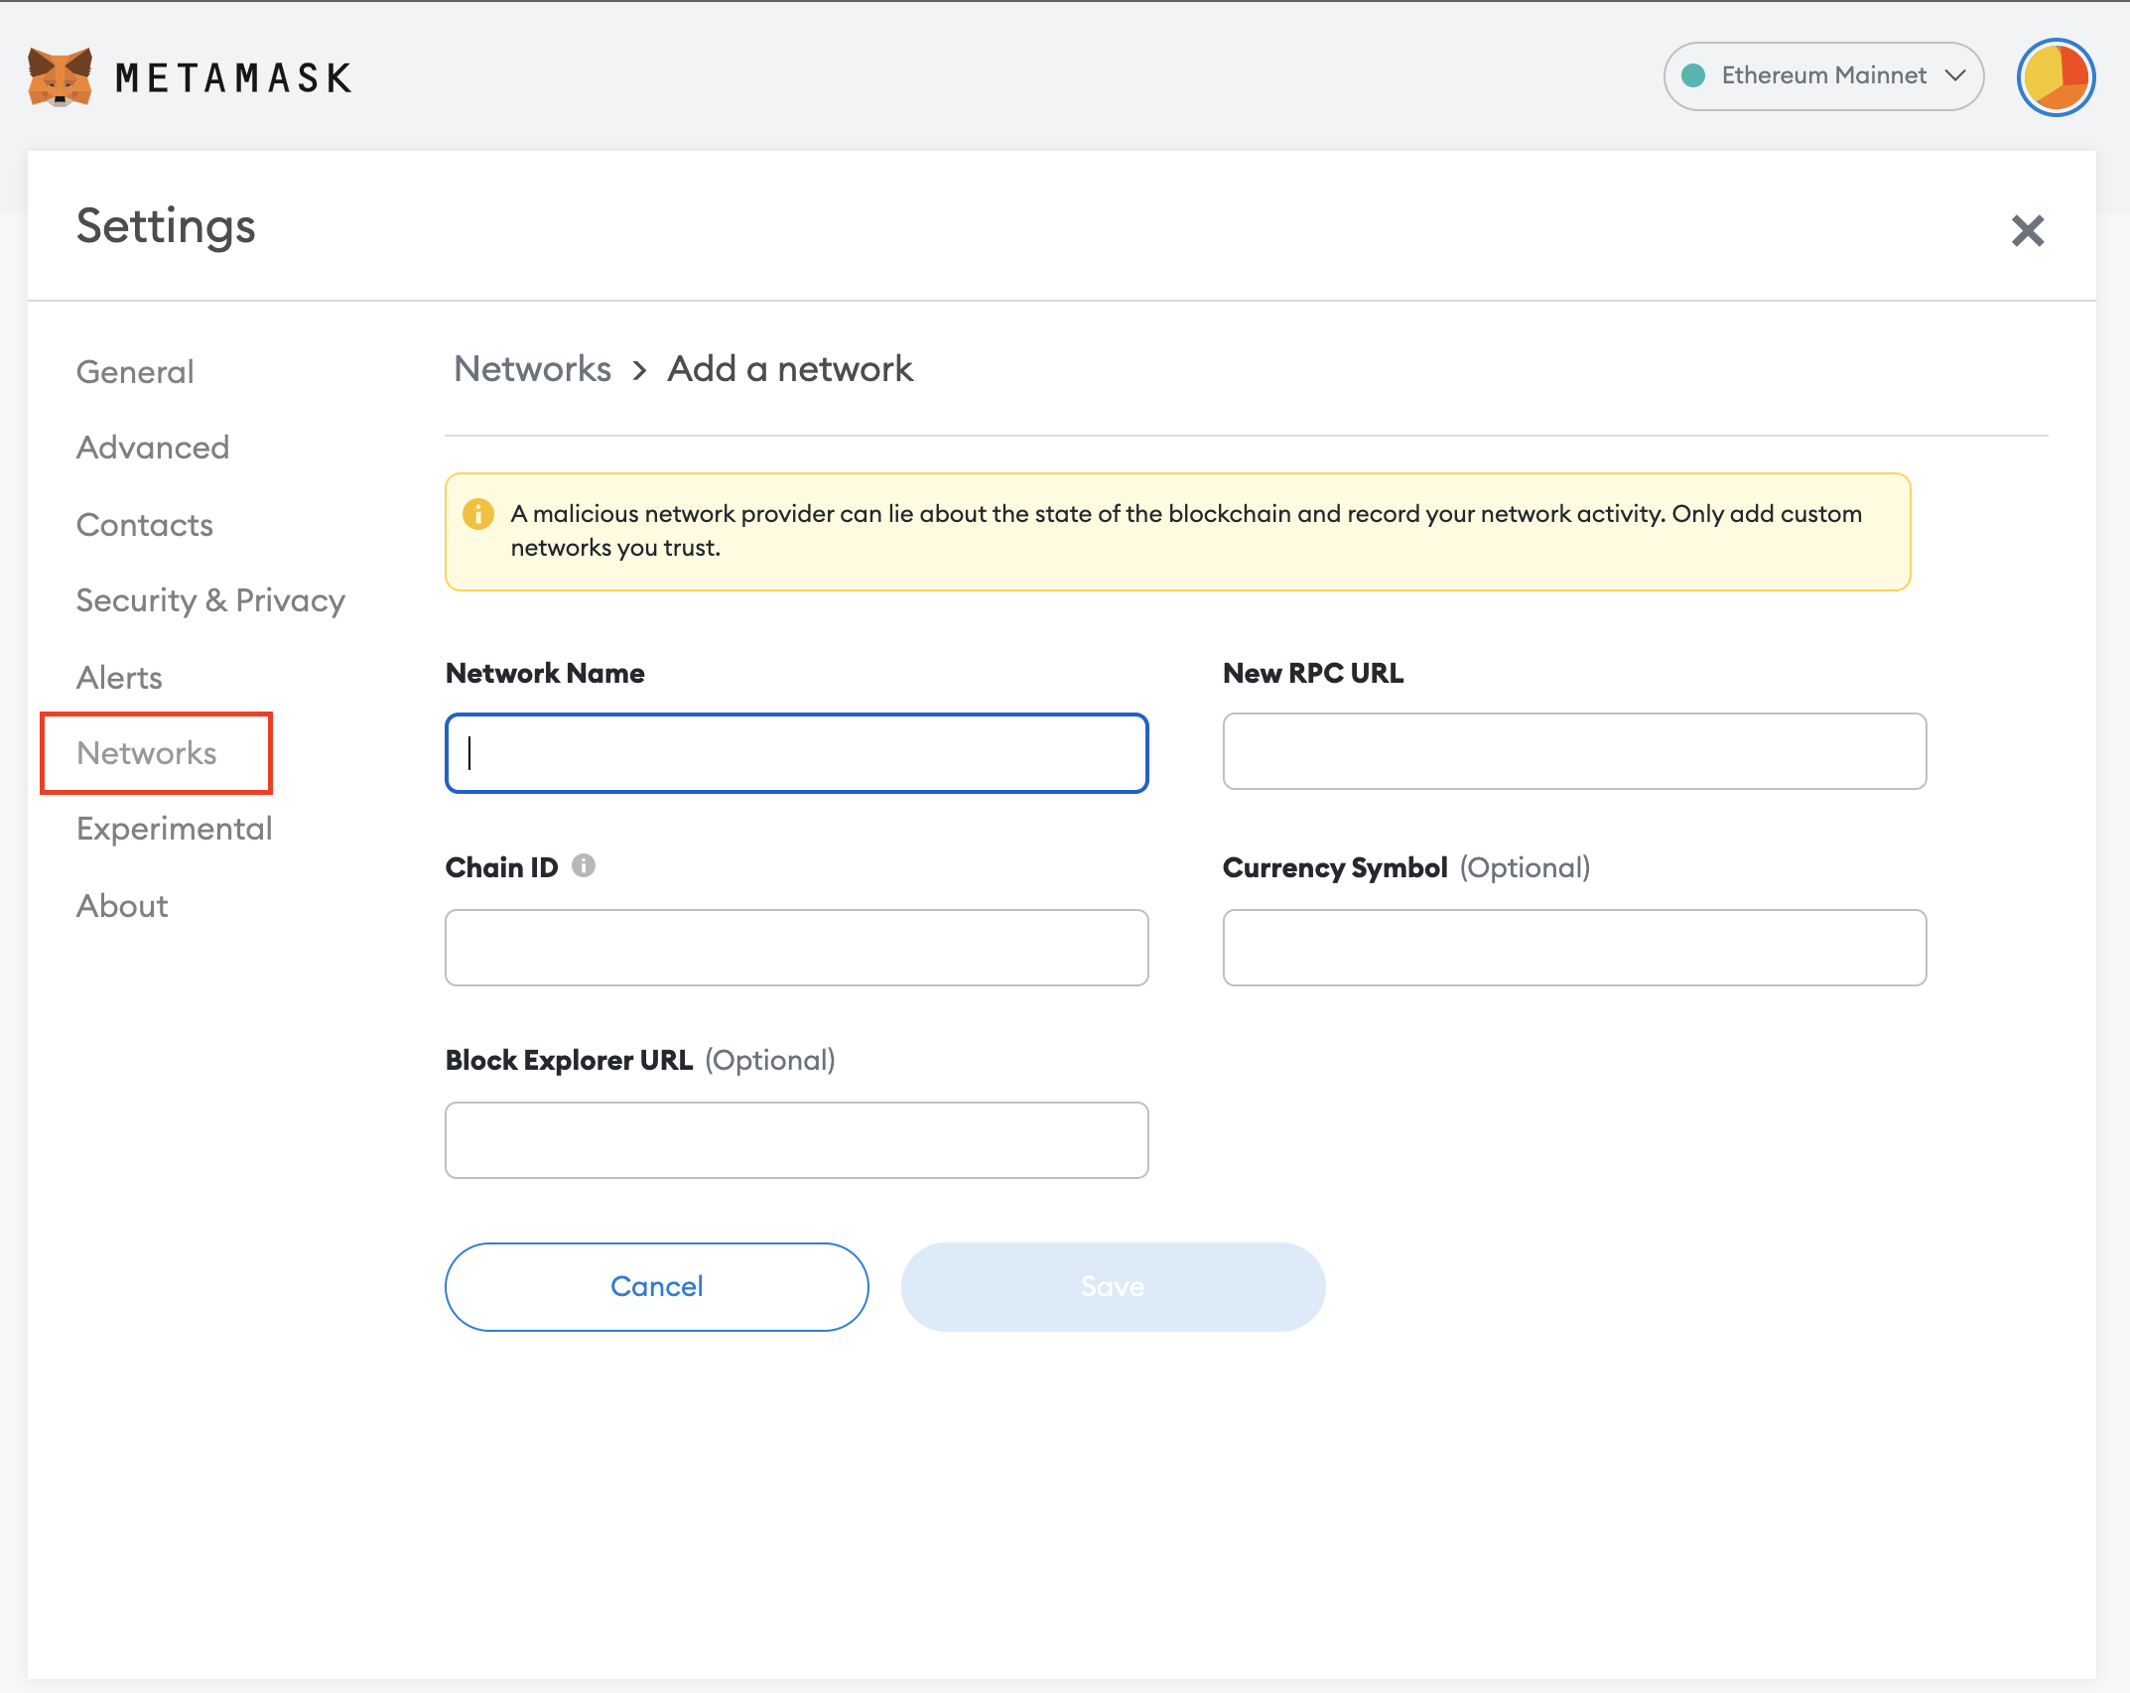Click the chevron next to Ethereum Mainnet

pos(1955,75)
